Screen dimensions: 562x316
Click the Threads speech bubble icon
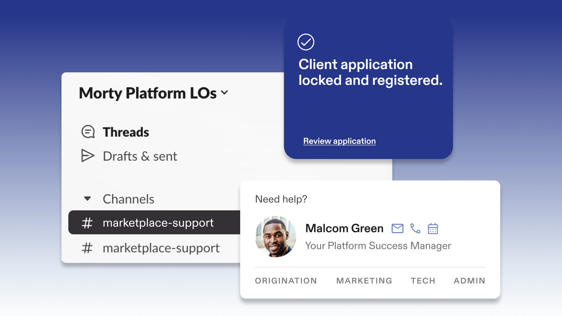click(x=88, y=132)
